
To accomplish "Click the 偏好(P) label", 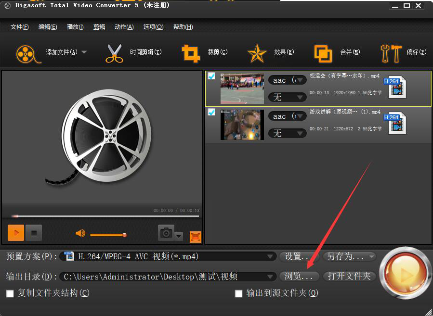I will (x=417, y=52).
